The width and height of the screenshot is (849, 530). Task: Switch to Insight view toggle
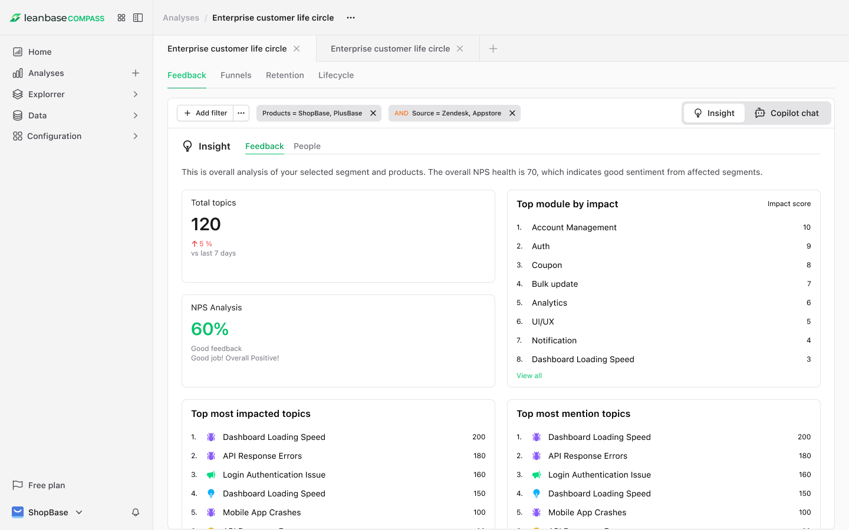coord(714,113)
